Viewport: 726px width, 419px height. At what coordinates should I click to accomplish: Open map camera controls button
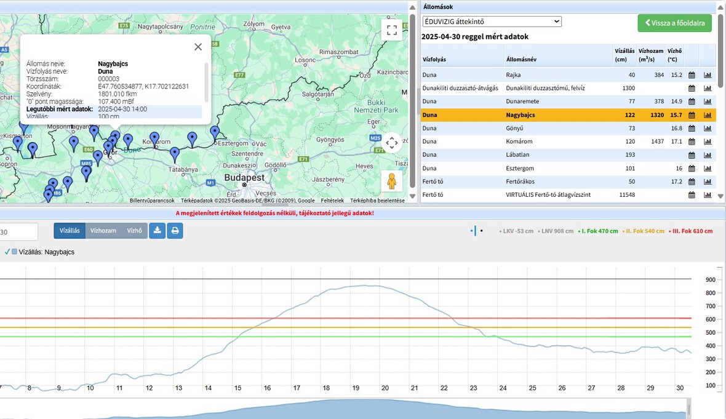[x=391, y=143]
